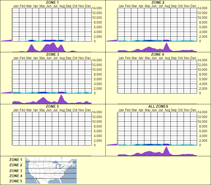
Task: Click the 6,000 axis value of Zone 5
Action: [x=98, y=131]
